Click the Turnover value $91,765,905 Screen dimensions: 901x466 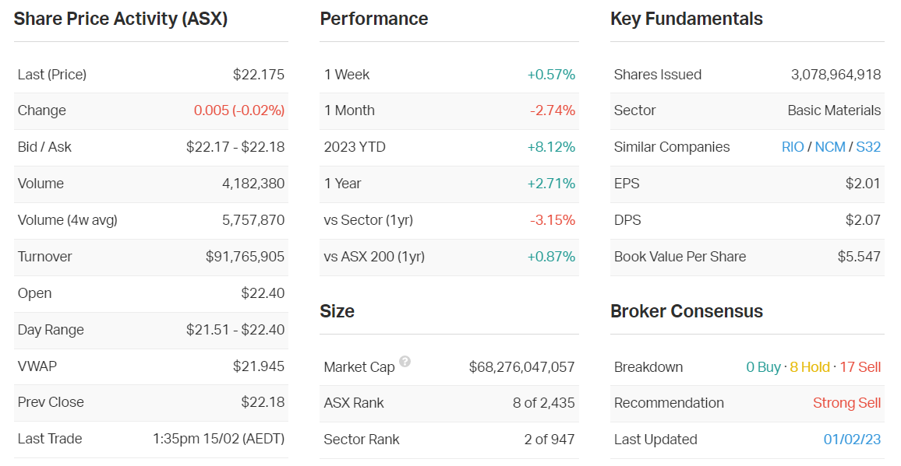[245, 257]
